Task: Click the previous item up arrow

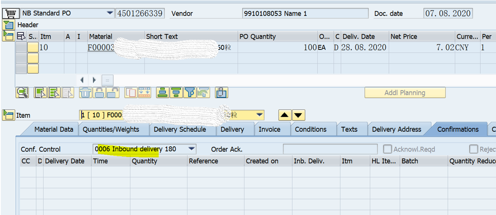Action: (285, 115)
